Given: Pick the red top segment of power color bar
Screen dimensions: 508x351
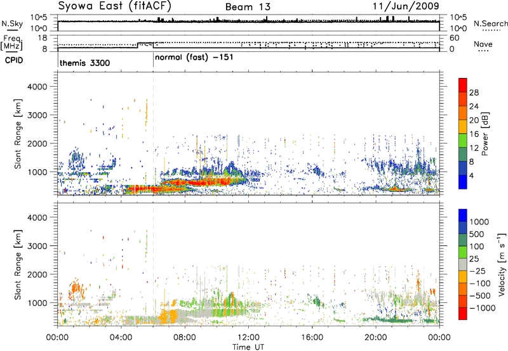Looking at the screenshot, I should [463, 86].
